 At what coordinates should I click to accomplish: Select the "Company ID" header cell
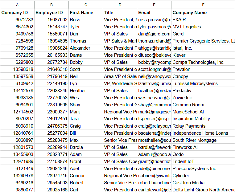[17, 13]
